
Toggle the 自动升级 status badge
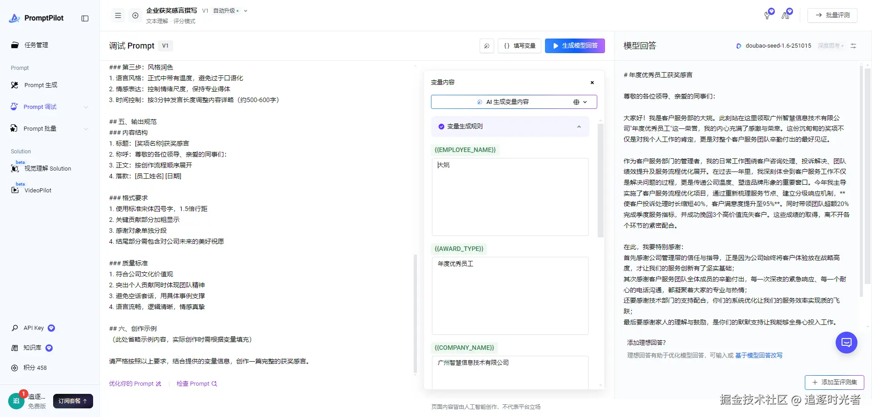point(226,11)
